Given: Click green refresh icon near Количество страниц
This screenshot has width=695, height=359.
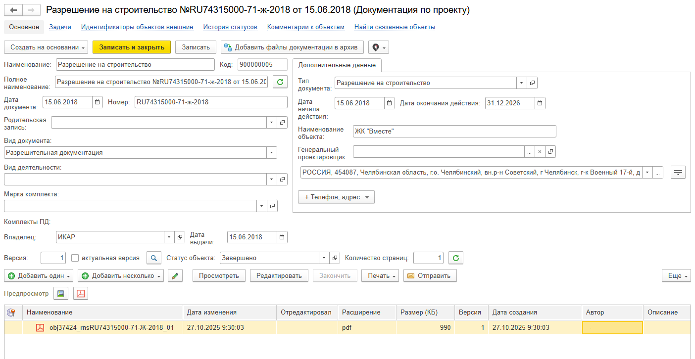Looking at the screenshot, I should [455, 258].
